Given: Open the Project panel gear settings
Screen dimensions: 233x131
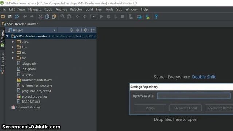Looking at the screenshot, I should (x=86, y=30).
